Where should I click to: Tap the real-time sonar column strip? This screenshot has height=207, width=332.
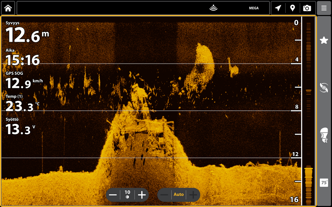coord(309,111)
